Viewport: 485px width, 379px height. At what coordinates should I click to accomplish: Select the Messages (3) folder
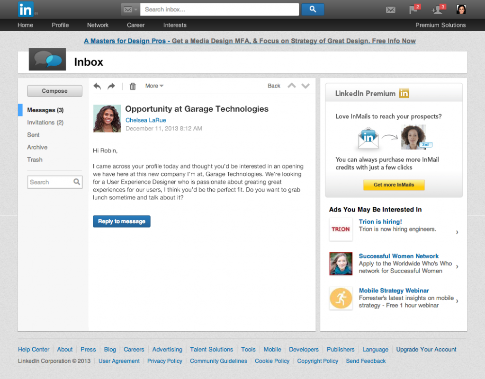(45, 110)
